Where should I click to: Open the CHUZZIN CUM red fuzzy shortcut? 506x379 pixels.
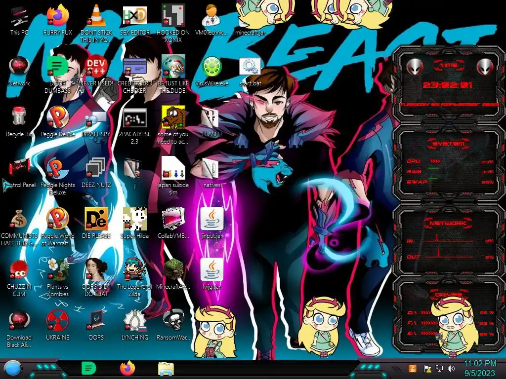coord(19,269)
